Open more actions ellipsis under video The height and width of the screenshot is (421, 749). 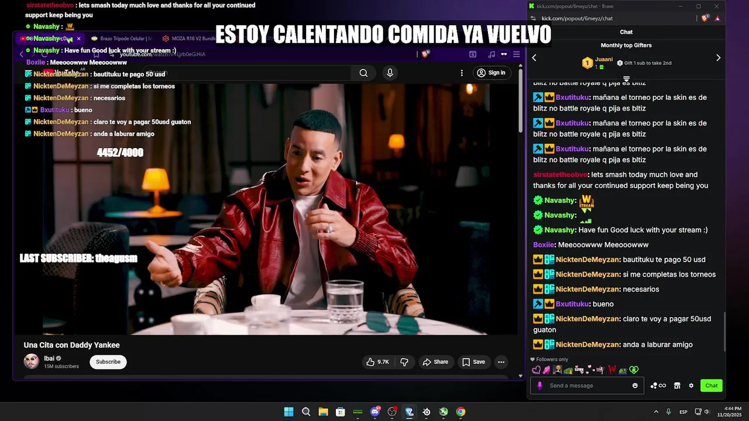click(x=501, y=362)
